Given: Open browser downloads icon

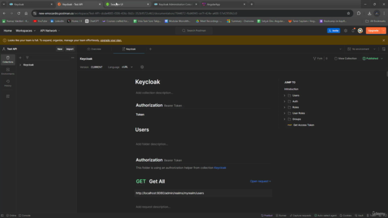Looking at the screenshot, I should coord(369,13).
